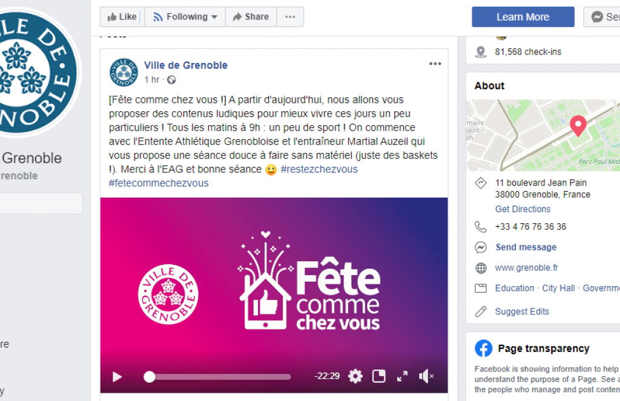620x401 pixels.
Task: Click the Learn More button
Action: [x=523, y=17]
